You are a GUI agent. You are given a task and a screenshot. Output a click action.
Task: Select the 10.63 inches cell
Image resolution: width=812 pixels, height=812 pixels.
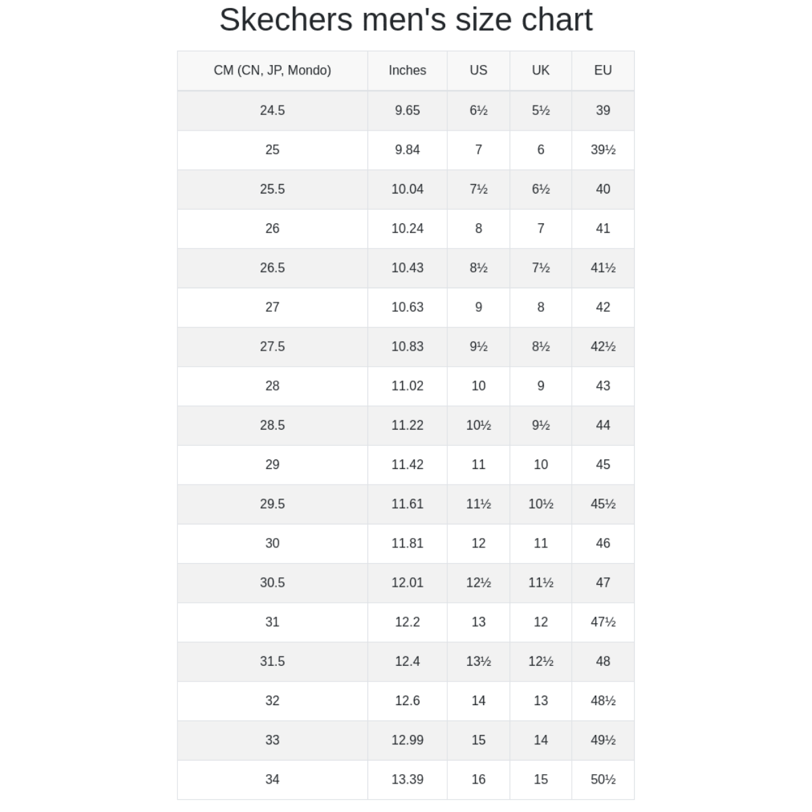coord(407,307)
